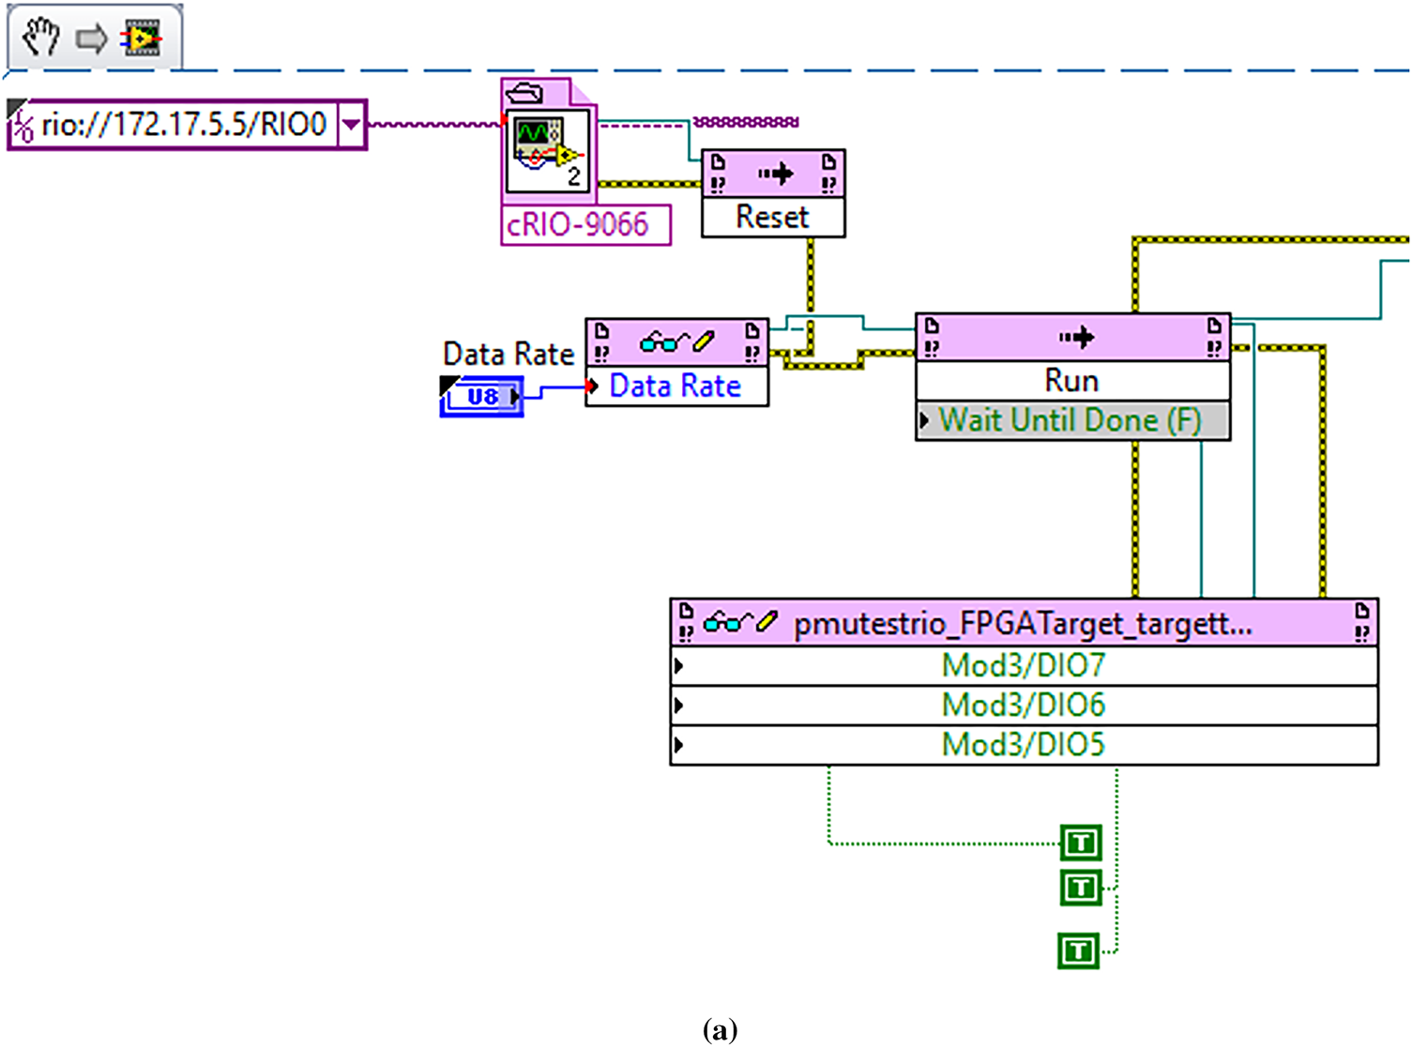Screen dimensions: 1412x1047
Task: Toggle the top True boolean constant
Action: point(1081,842)
